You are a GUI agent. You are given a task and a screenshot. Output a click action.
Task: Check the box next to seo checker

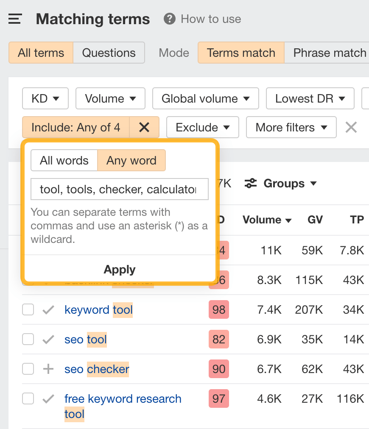[x=28, y=369]
